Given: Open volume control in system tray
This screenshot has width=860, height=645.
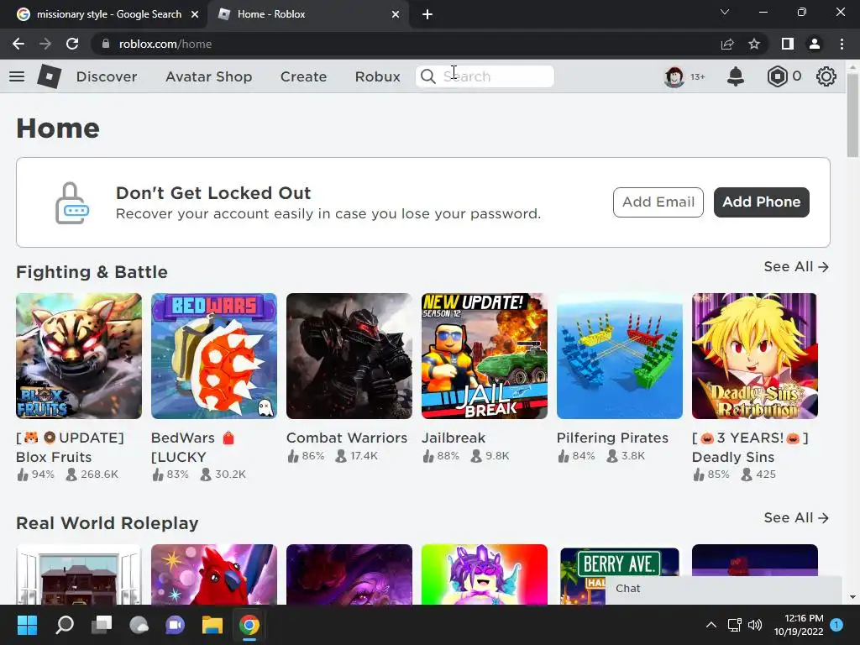Looking at the screenshot, I should [755, 625].
